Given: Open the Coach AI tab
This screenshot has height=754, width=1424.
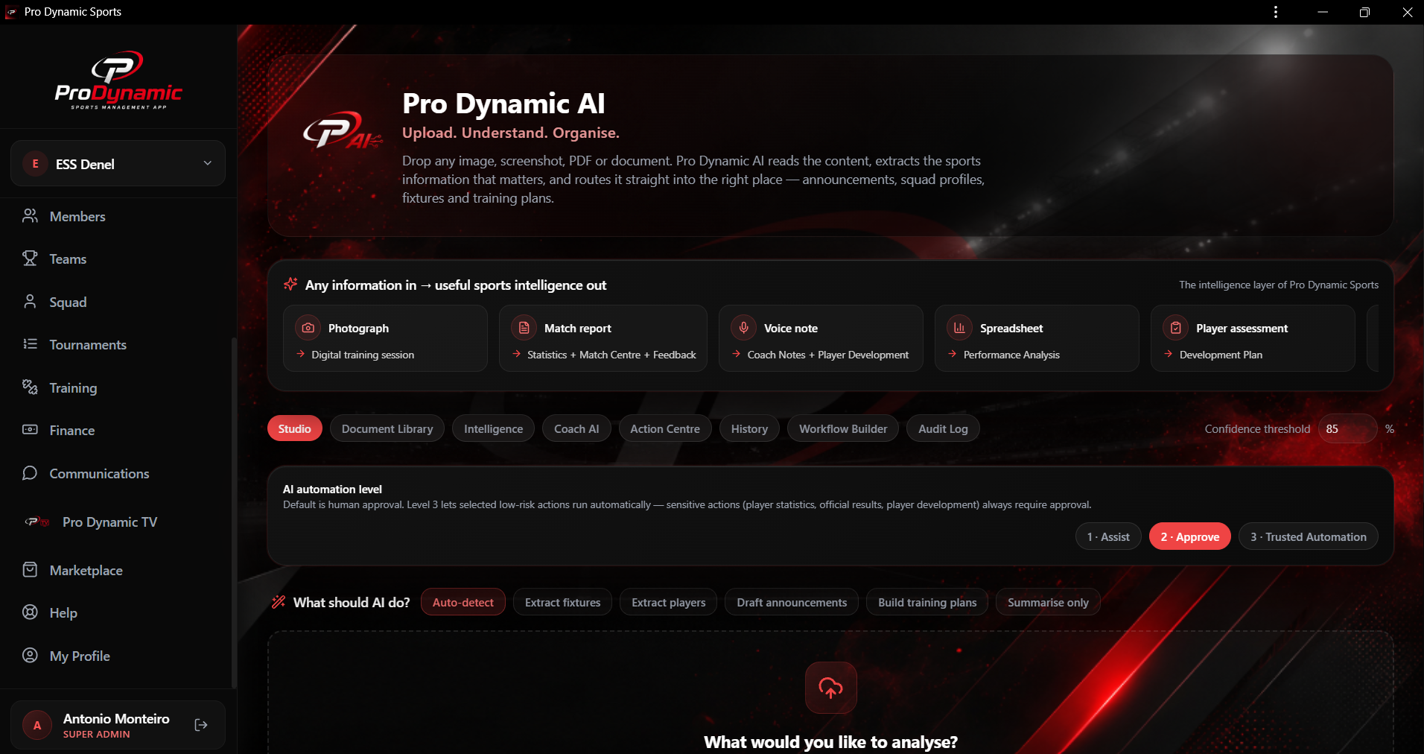Looking at the screenshot, I should click(576, 428).
